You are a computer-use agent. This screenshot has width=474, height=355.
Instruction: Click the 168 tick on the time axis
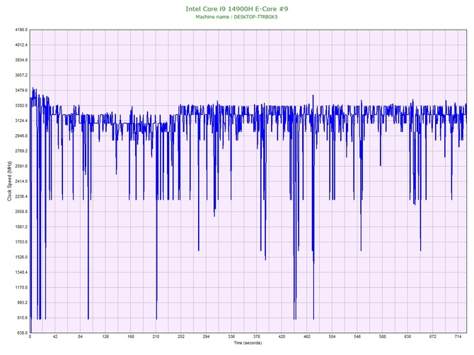pyautogui.click(x=131, y=337)
